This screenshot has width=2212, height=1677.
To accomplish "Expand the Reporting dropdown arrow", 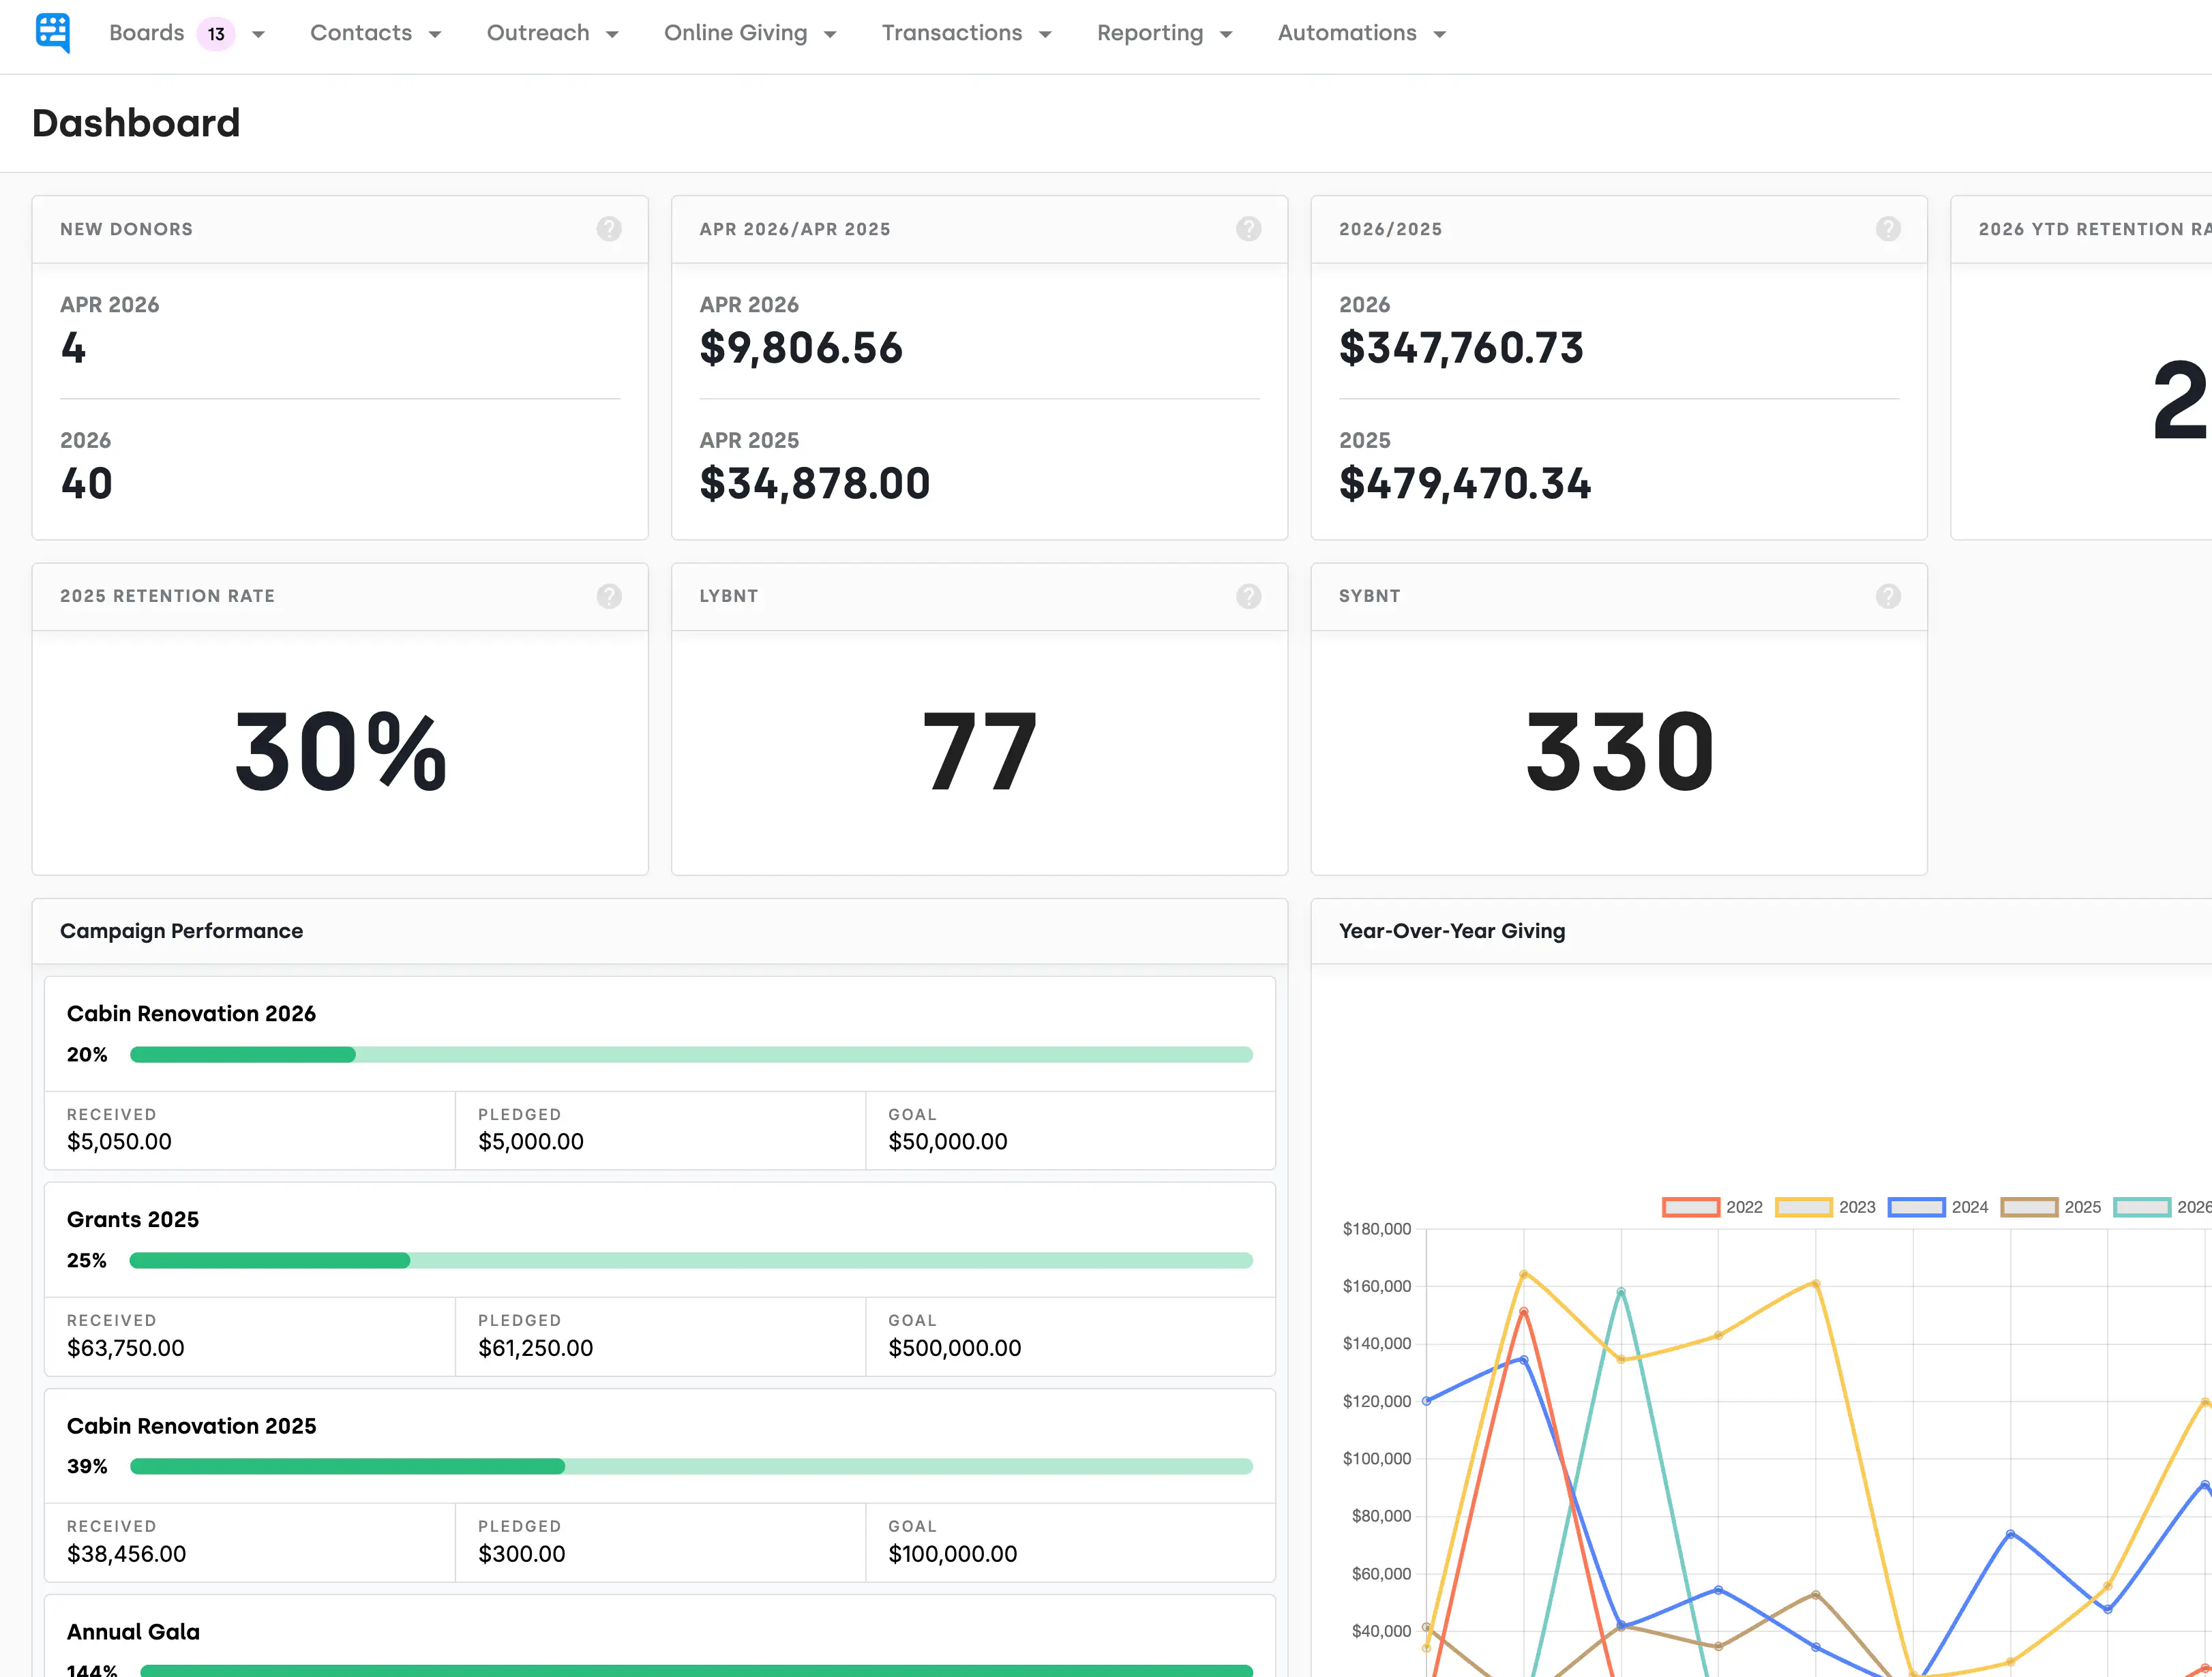I will pyautogui.click(x=1226, y=34).
